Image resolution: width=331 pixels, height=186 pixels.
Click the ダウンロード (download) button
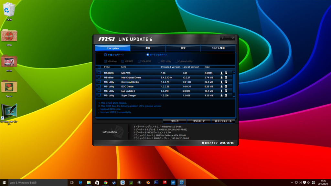pyautogui.click(x=199, y=121)
